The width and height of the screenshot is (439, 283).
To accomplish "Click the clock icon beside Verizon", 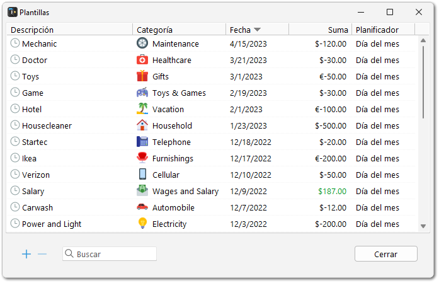I will (x=15, y=175).
